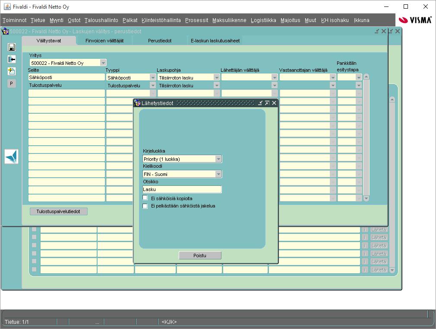Open Pankkitilin esitystapa dropdown in first row
This screenshot has height=329, width=436.
359,77
